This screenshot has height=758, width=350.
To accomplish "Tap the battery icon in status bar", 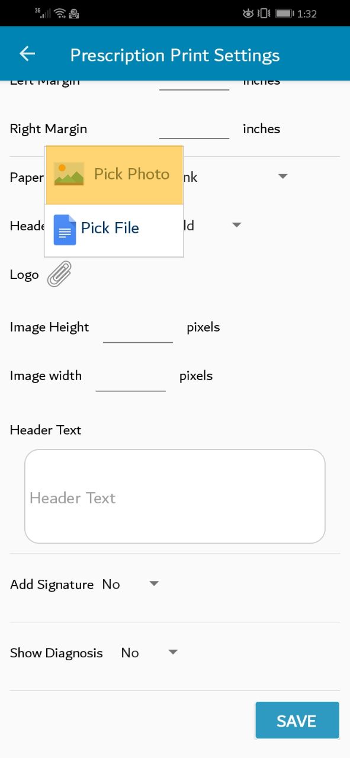I will pyautogui.click(x=284, y=13).
